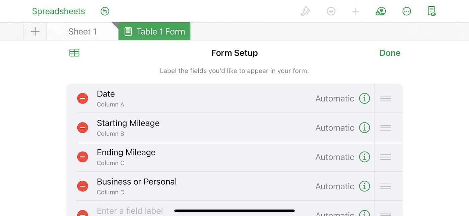Screen dimensions: 469x216
Task: Change the Automatic format for Ending Mileage
Action: (x=335, y=157)
